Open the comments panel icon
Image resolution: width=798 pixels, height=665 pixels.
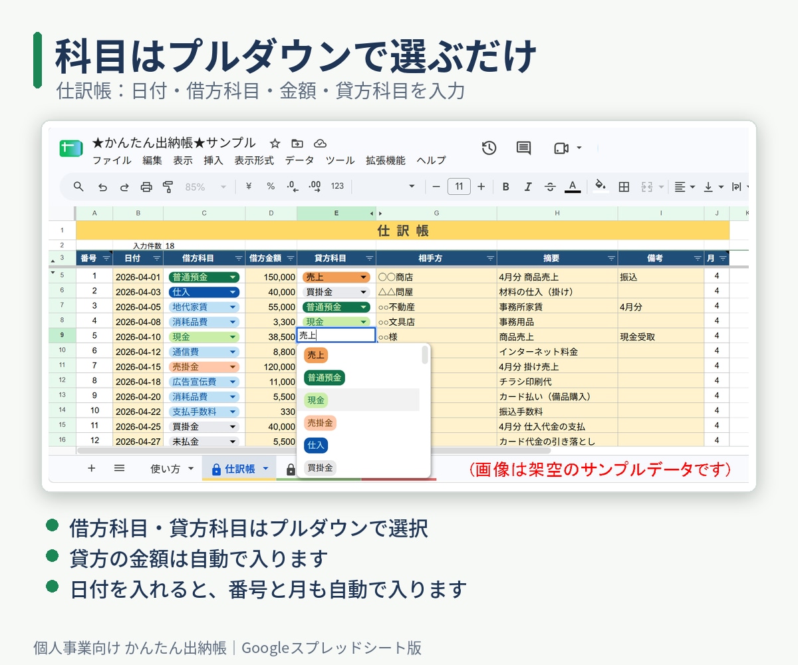click(x=523, y=148)
